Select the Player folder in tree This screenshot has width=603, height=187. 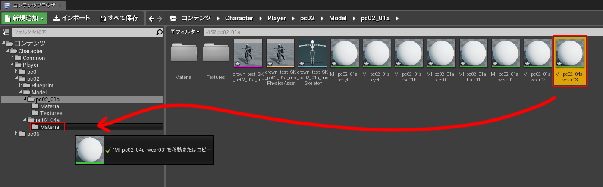31,65
